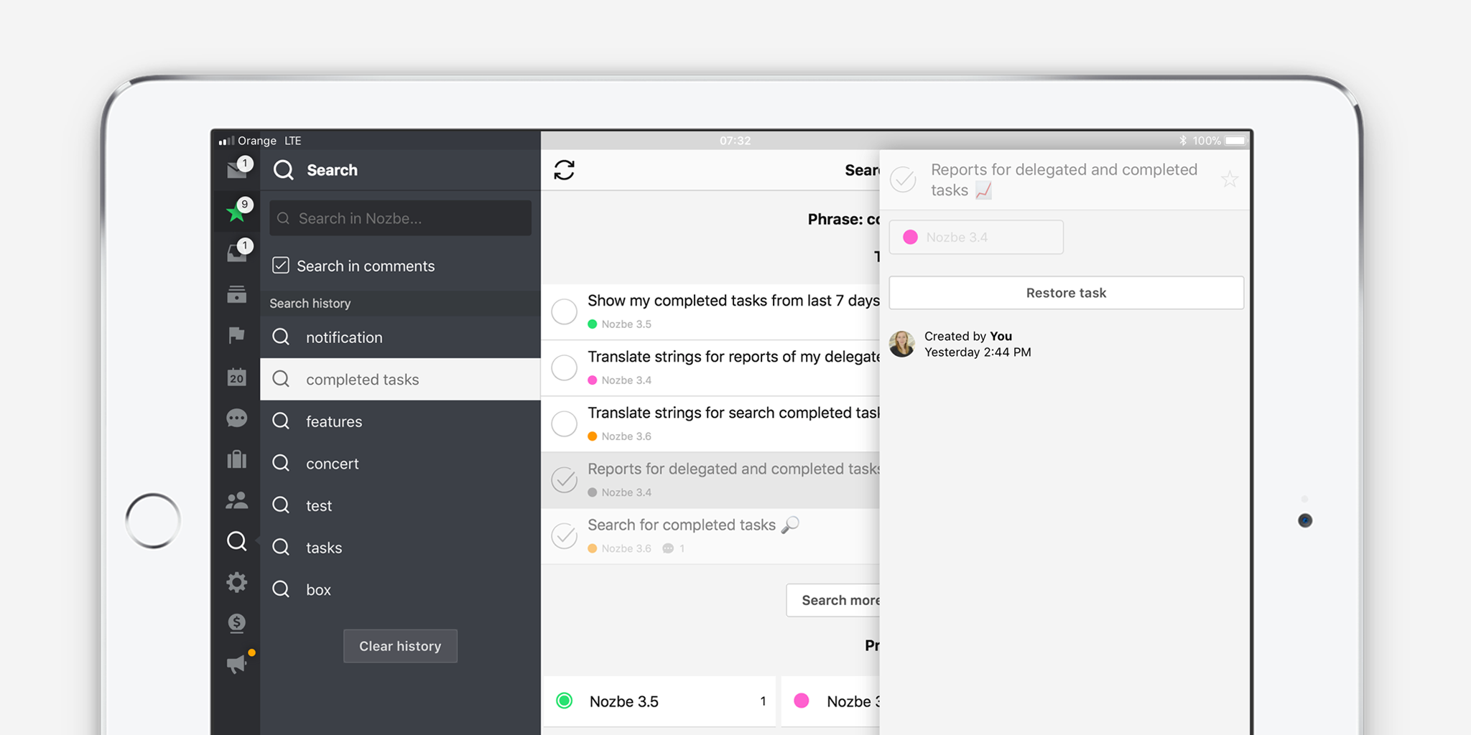
Task: Complete Show my completed tasks item
Action: [565, 312]
